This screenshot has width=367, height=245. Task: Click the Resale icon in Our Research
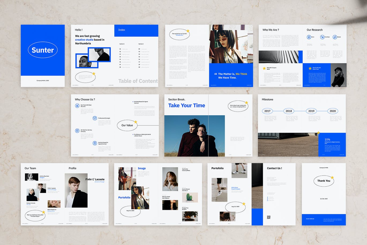335,37
